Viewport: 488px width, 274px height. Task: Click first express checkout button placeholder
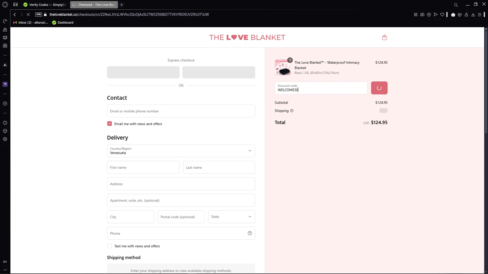(143, 72)
